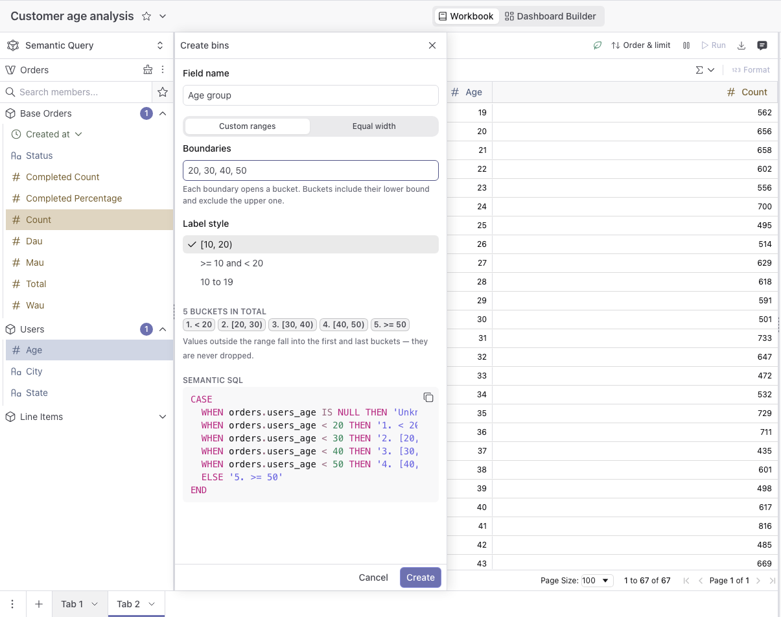781x617 pixels.
Task: Switch to the Dashboard Builder view
Action: click(550, 16)
